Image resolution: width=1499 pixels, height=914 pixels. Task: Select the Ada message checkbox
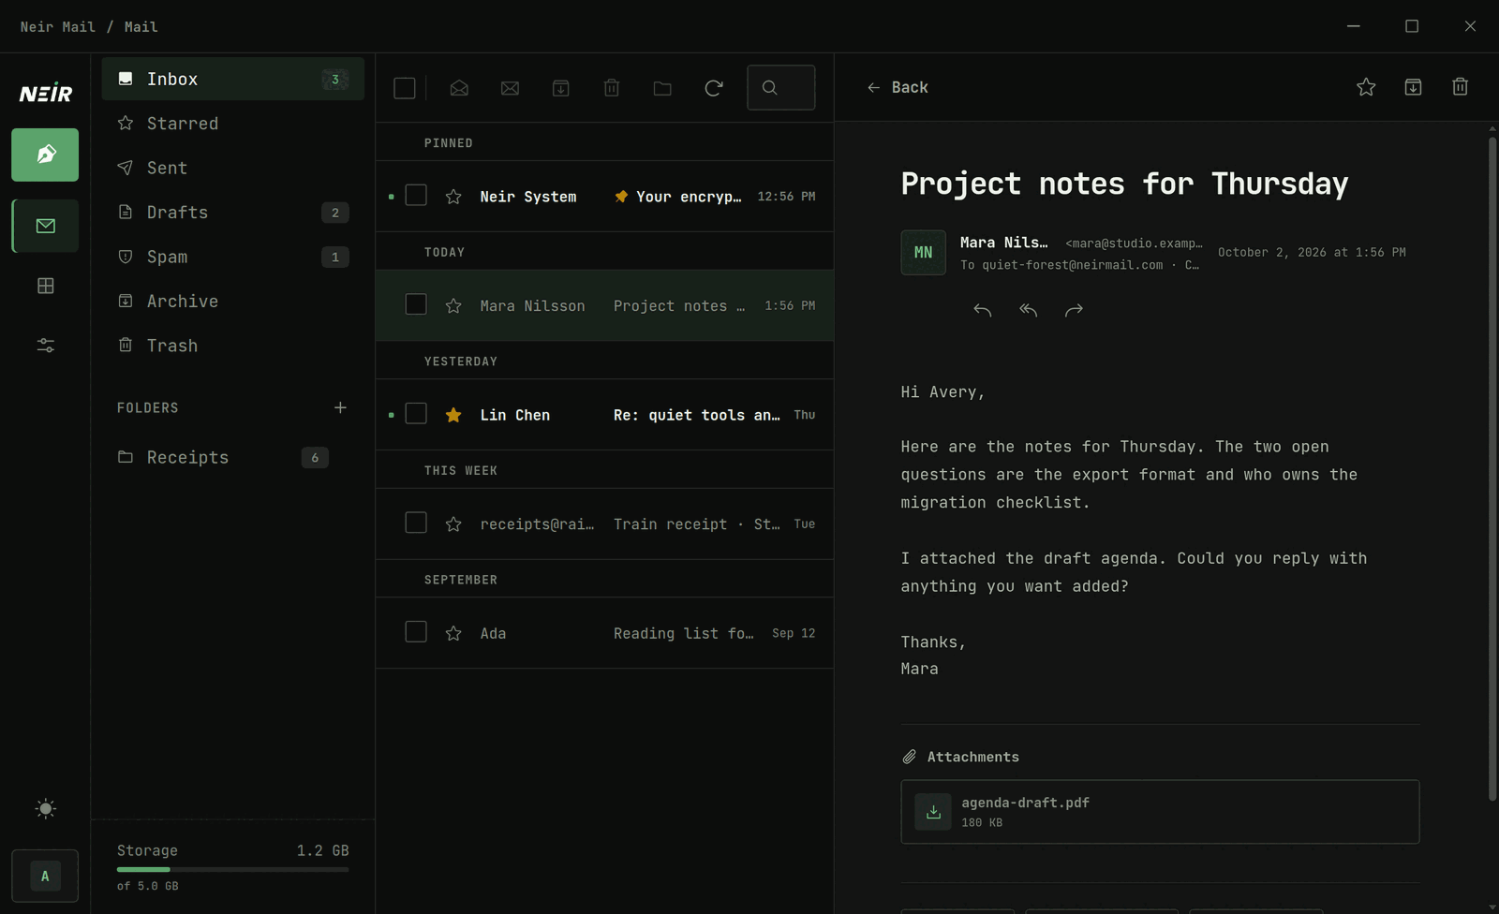click(416, 633)
